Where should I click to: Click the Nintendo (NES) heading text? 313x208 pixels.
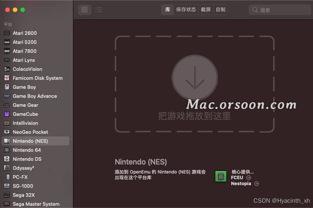tap(141, 162)
